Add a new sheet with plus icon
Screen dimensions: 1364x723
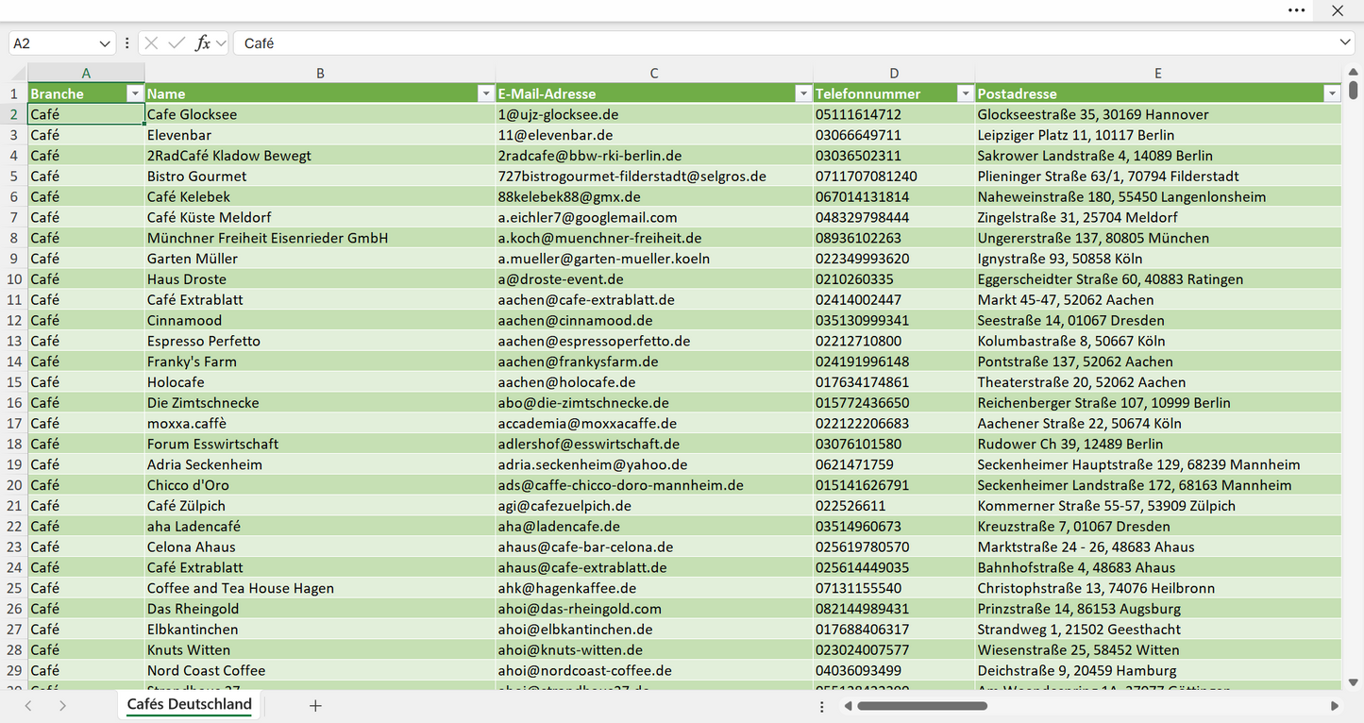pyautogui.click(x=315, y=705)
